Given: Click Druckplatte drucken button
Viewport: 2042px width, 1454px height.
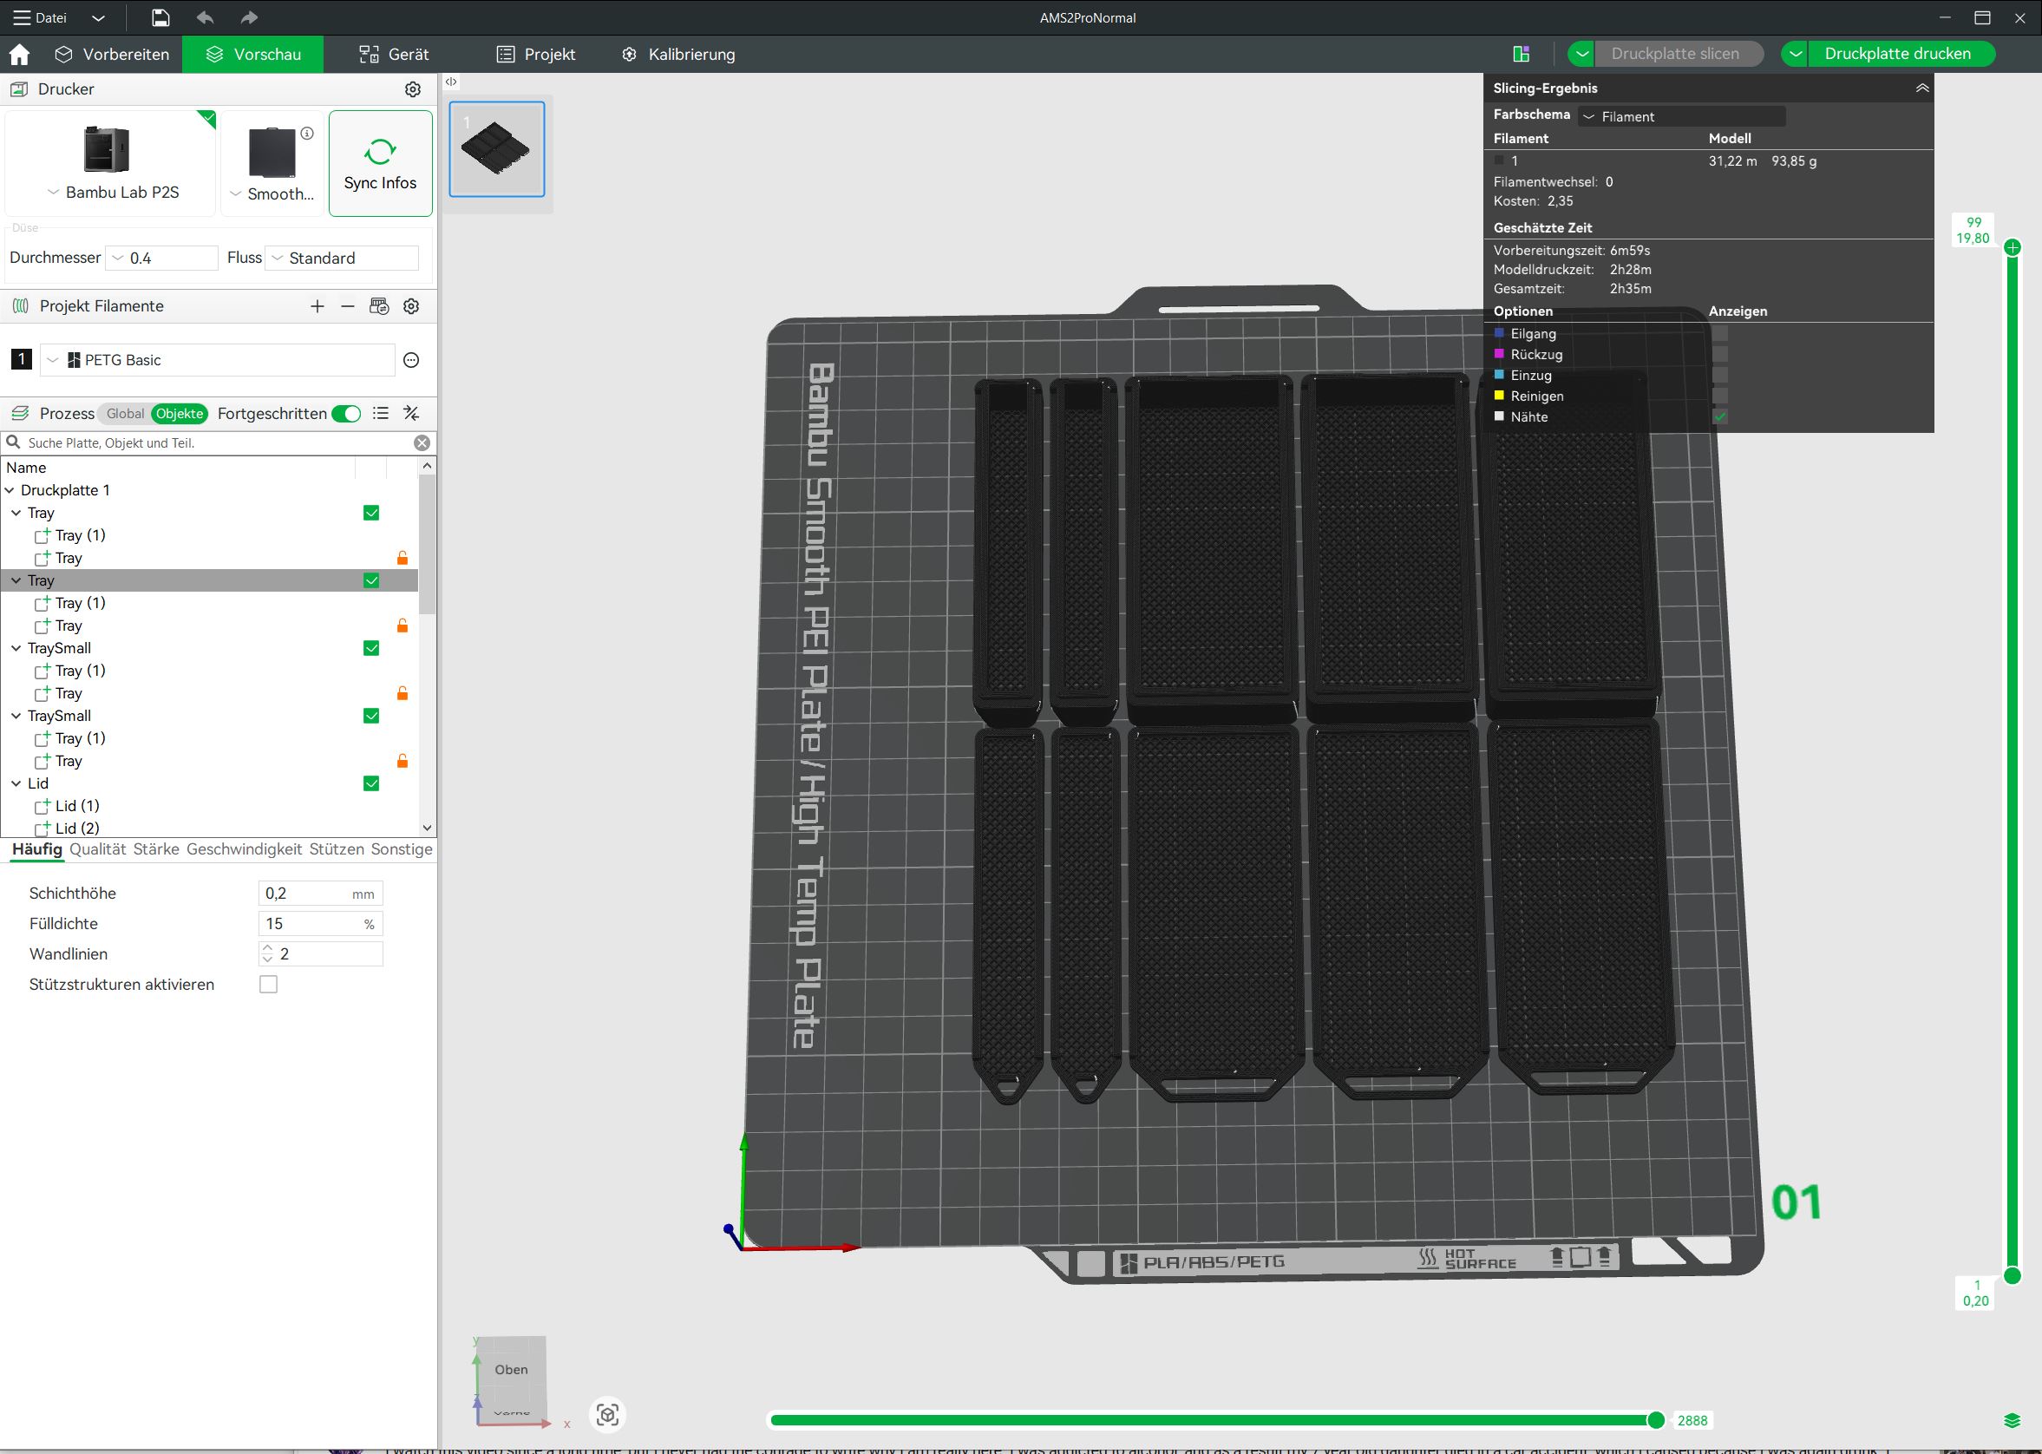Looking at the screenshot, I should [1897, 54].
